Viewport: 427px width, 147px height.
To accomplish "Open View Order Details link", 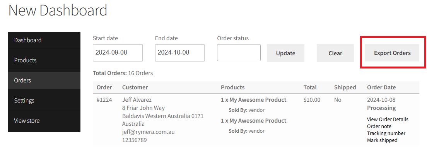I will pyautogui.click(x=388, y=119).
